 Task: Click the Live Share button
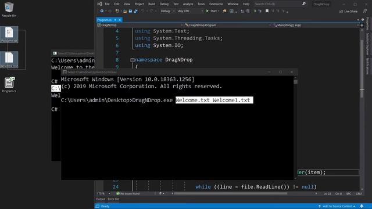click(348, 12)
